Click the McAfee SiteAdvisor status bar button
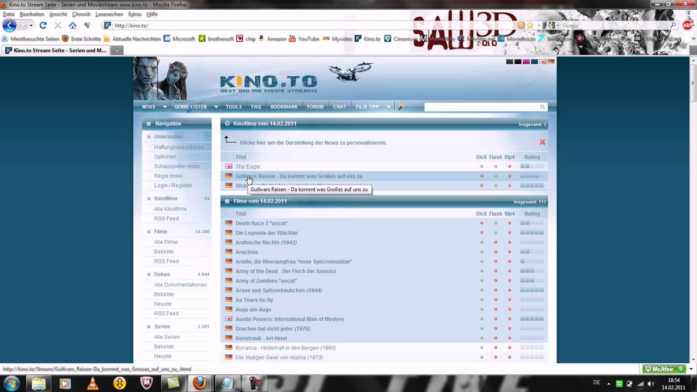Screen dimensions: 697x392 coord(664,369)
